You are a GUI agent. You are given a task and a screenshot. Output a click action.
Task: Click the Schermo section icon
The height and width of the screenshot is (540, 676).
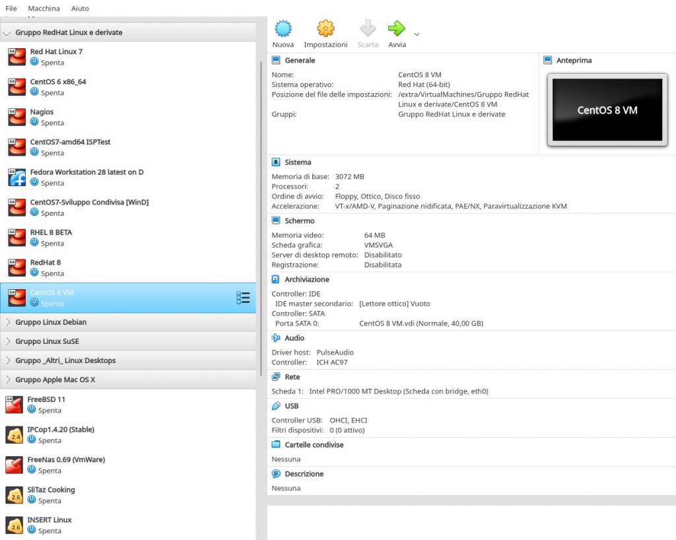click(276, 220)
